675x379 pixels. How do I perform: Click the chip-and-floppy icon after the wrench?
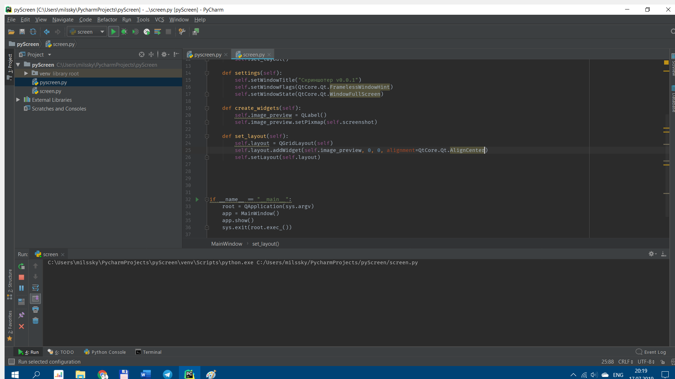196,32
